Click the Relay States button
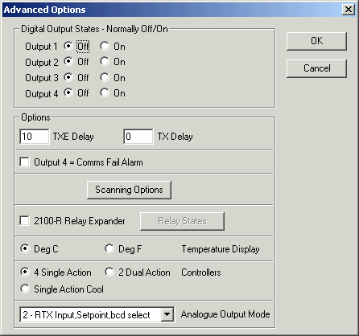This screenshot has width=359, height=336. pos(182,221)
